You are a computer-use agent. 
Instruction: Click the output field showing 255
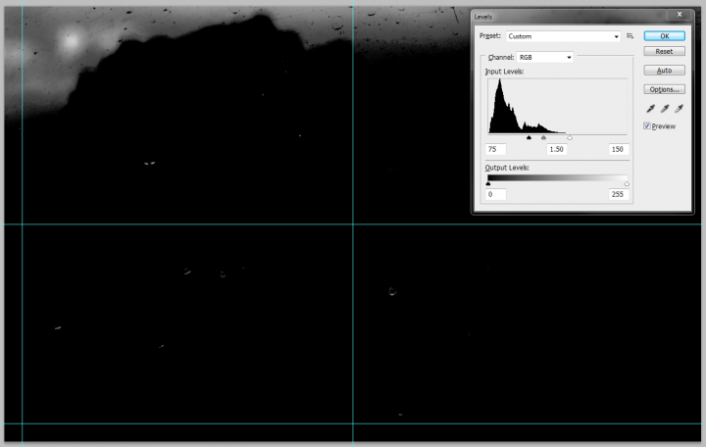pos(617,194)
